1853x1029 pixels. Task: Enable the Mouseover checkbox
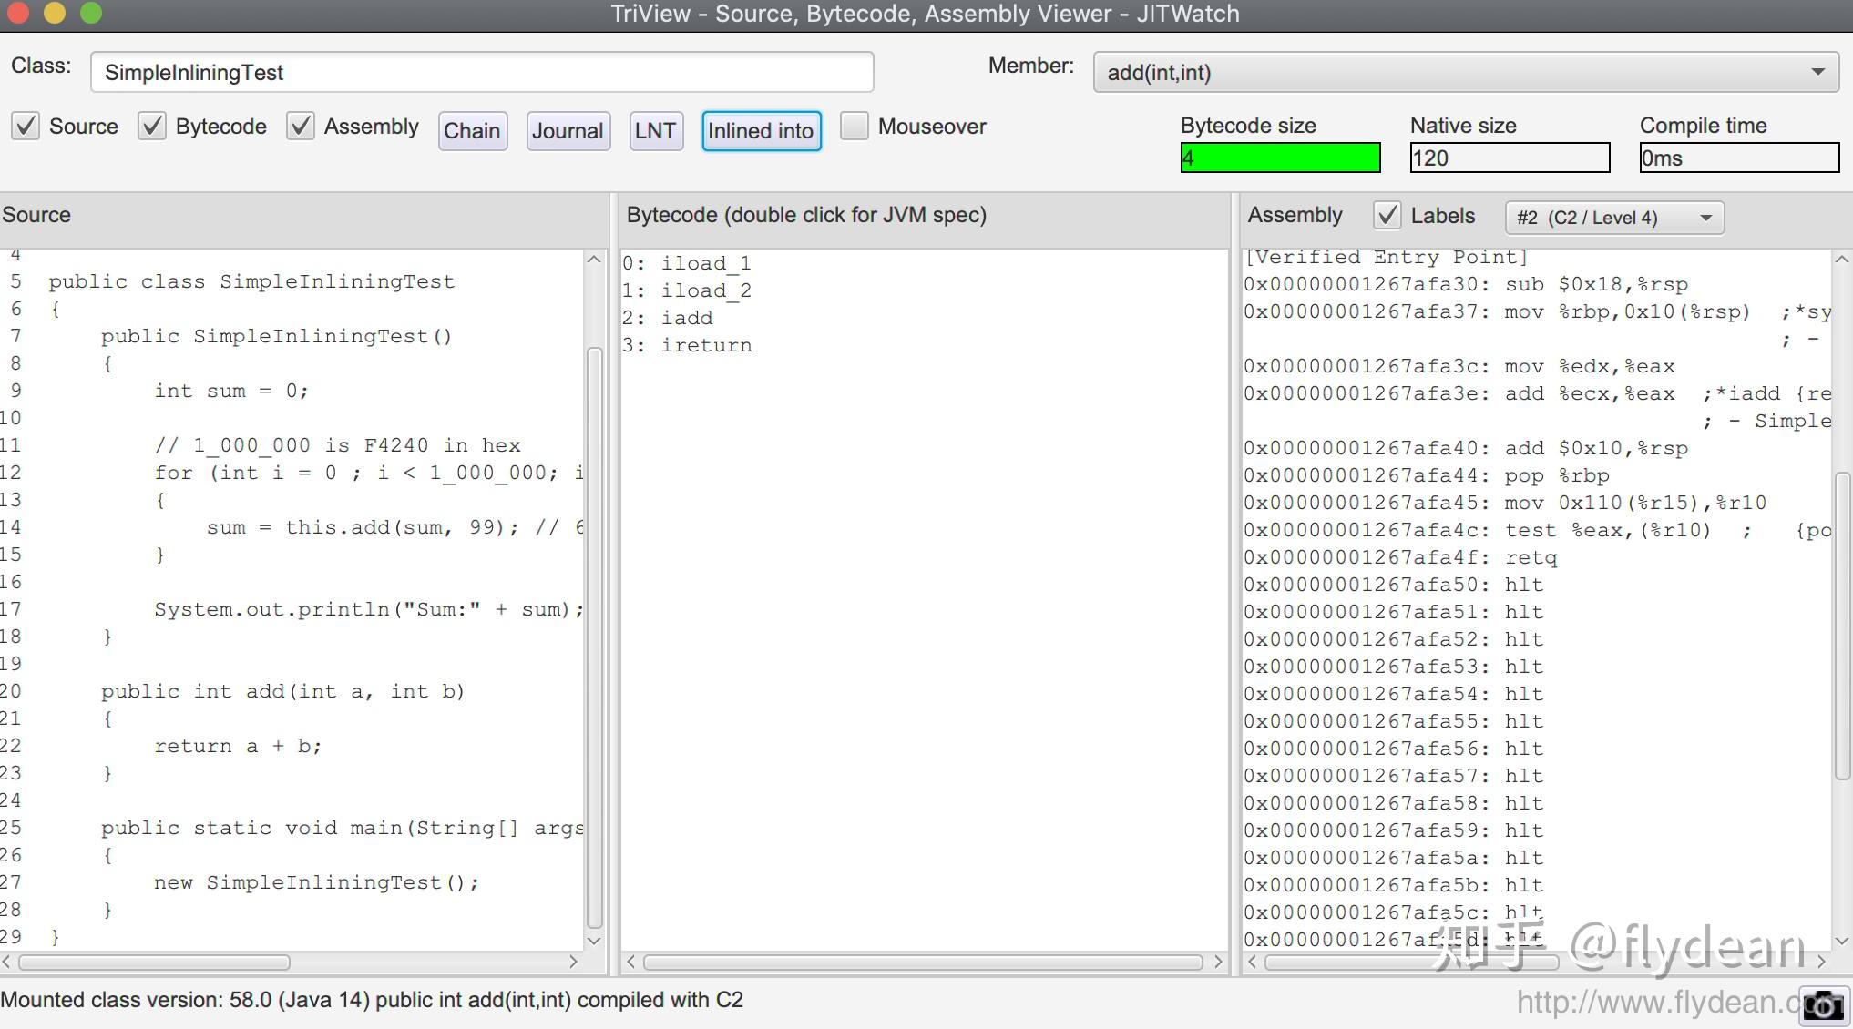[x=854, y=126]
